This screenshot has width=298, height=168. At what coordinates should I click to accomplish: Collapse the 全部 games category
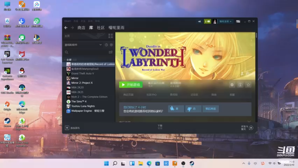click(x=64, y=60)
